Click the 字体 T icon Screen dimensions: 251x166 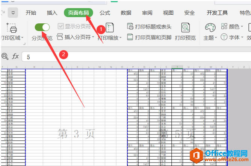[224, 37]
